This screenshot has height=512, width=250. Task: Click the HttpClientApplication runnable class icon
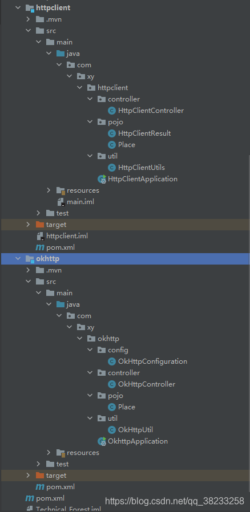click(102, 179)
